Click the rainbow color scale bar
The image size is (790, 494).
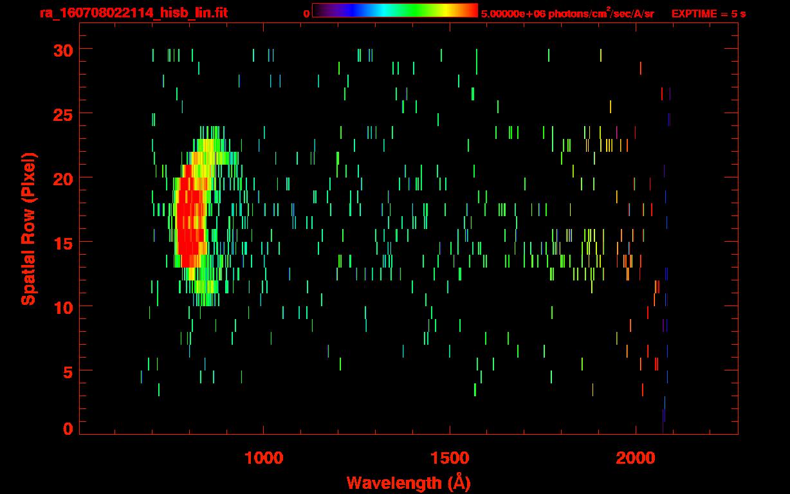[395, 11]
